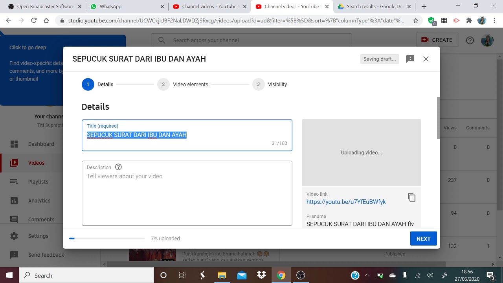Open OBS Studio from taskbar
Image resolution: width=503 pixels, height=283 pixels.
(301, 275)
